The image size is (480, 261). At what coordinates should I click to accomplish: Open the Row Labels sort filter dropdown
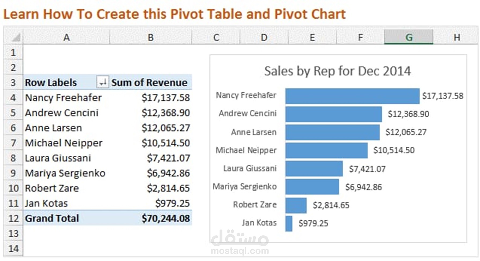(102, 82)
